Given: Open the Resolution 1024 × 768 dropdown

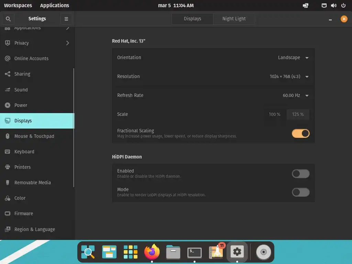Looking at the screenshot, I should pyautogui.click(x=289, y=77).
